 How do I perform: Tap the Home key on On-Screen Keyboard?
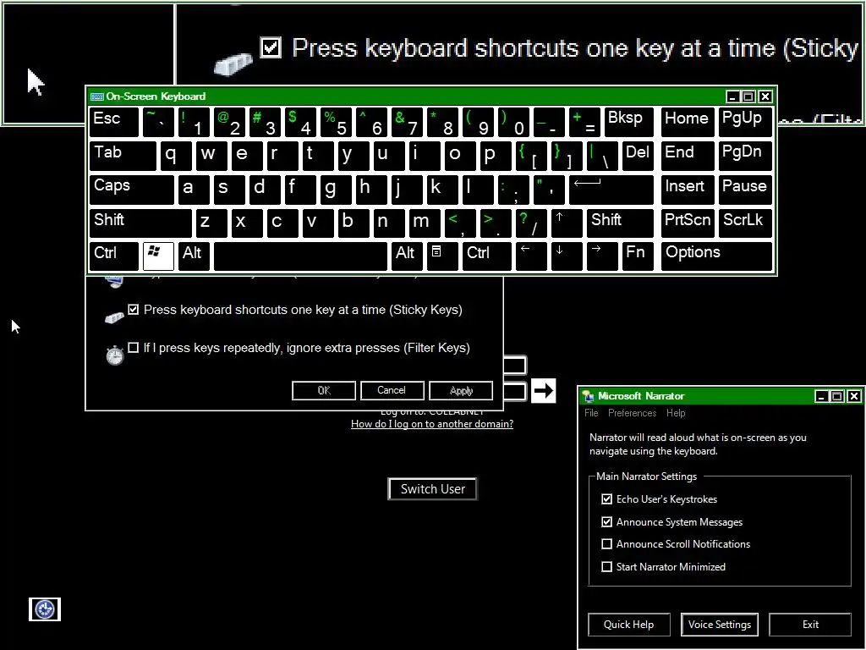[688, 122]
